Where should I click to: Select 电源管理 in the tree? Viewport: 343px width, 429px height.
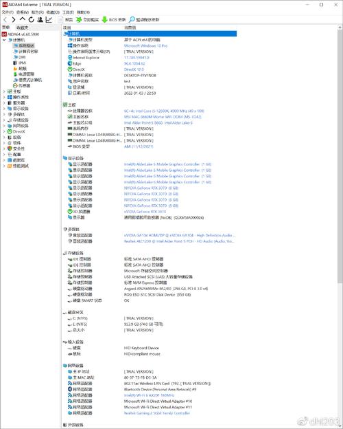[x=23, y=74]
